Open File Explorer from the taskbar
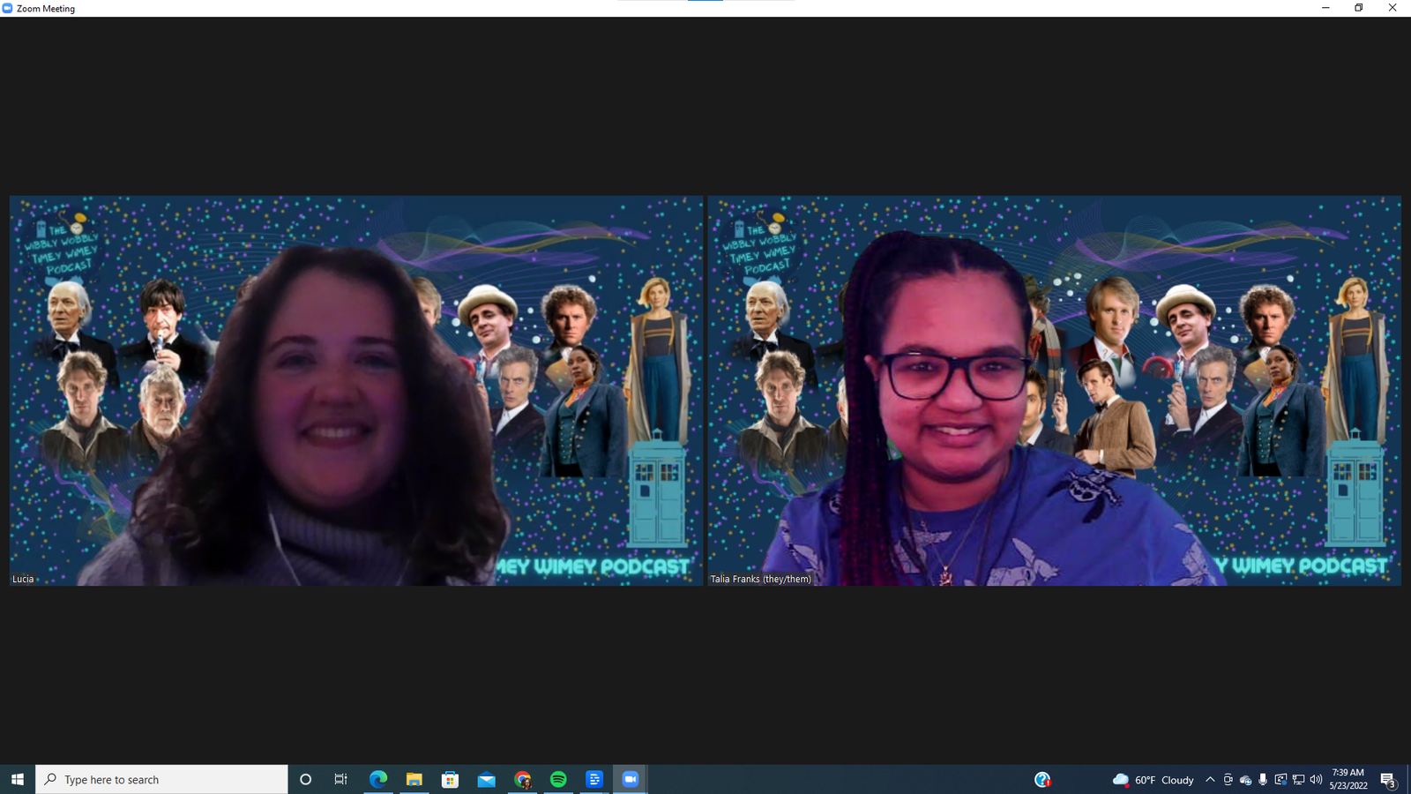The height and width of the screenshot is (794, 1411). pos(414,779)
